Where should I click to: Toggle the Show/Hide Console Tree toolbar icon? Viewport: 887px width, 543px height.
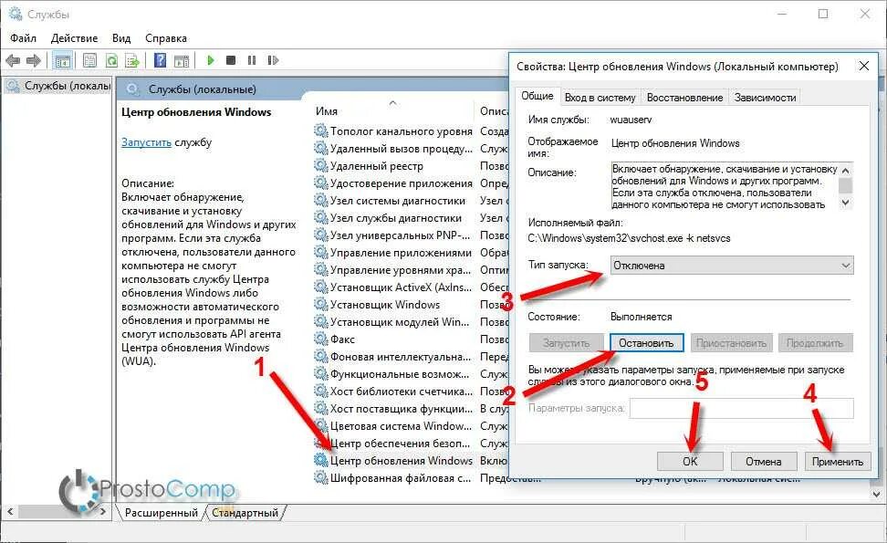[62, 60]
